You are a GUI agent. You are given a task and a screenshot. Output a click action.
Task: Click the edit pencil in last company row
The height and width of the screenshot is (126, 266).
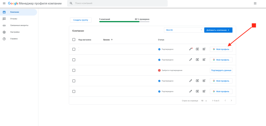[x=191, y=91]
